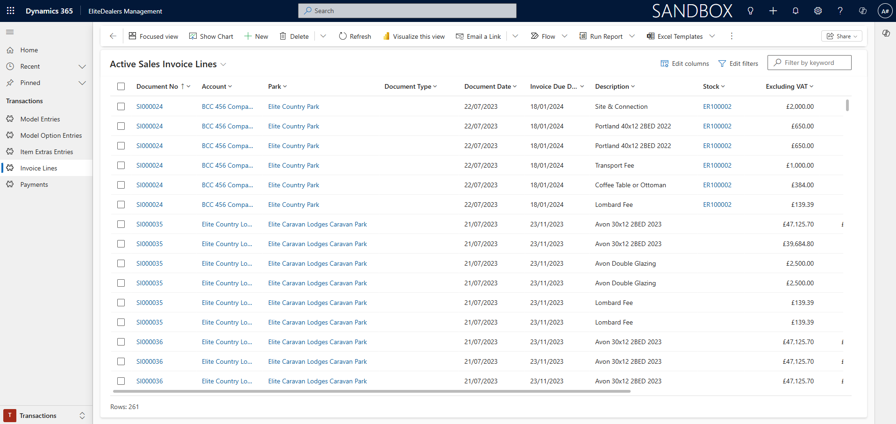Open the Excel Templates dropdown chevron
This screenshot has width=896, height=424.
tap(712, 36)
